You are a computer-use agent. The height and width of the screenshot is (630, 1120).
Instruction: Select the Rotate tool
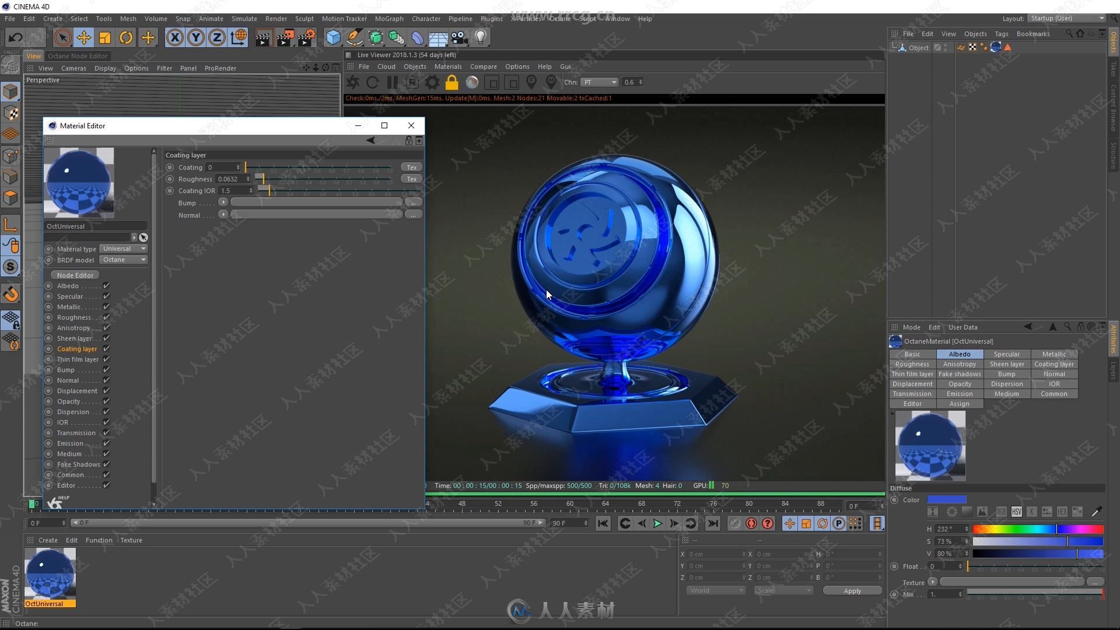point(126,38)
